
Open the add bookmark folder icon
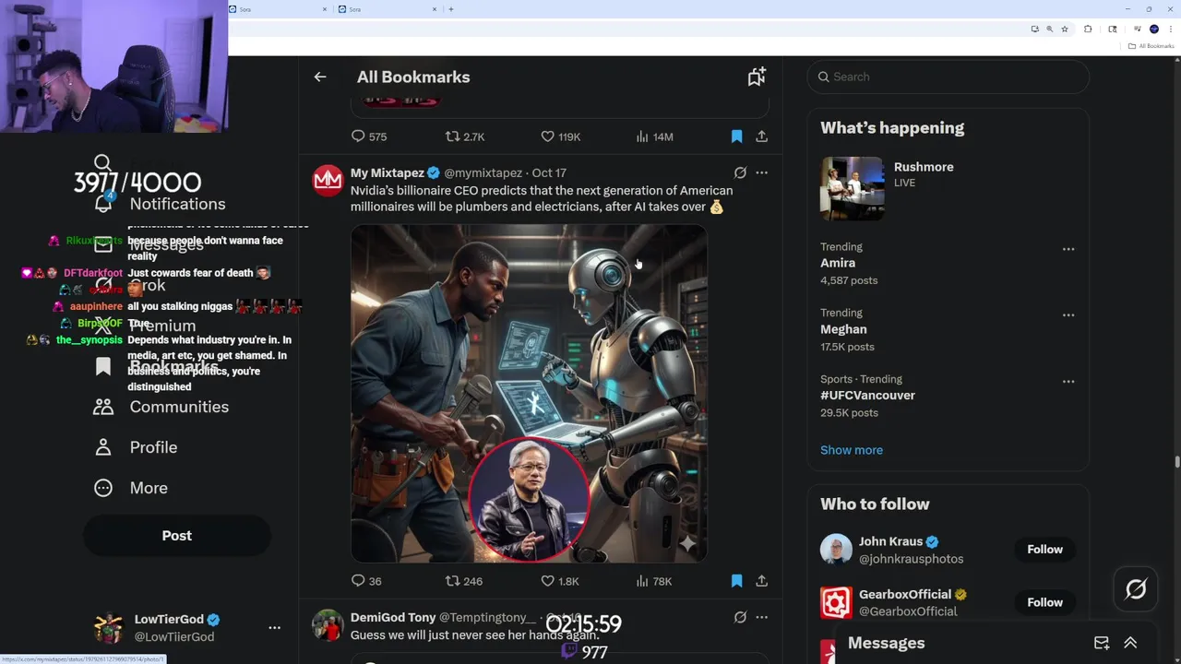coord(757,77)
